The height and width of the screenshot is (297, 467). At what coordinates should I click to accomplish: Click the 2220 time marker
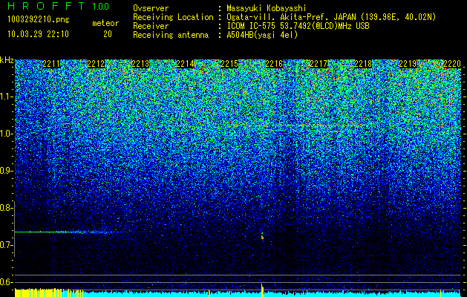tap(452, 64)
